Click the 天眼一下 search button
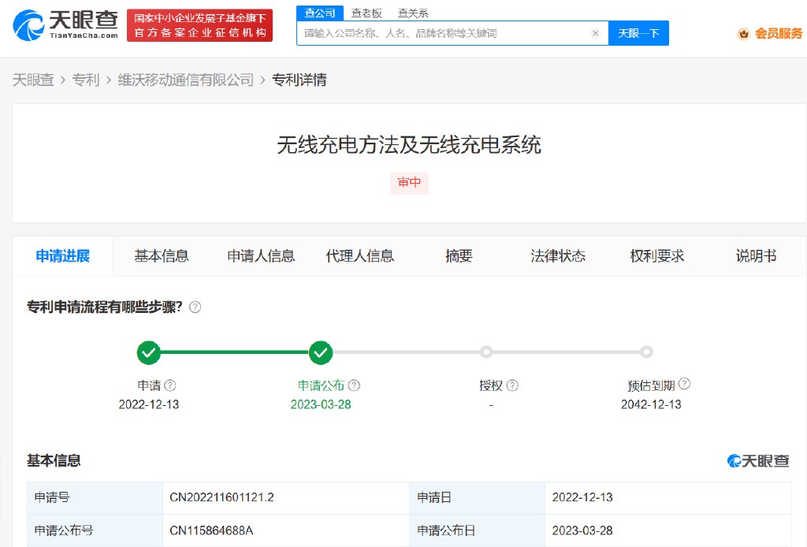The height and width of the screenshot is (547, 807). (638, 33)
